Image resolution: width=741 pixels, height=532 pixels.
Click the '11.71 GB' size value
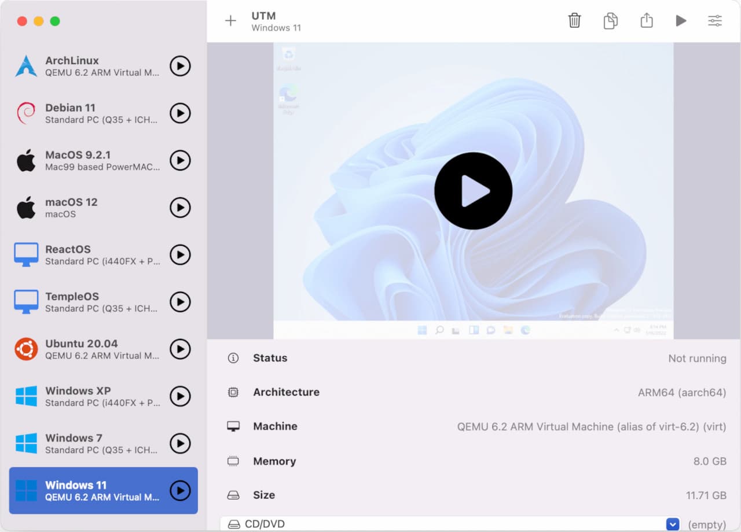click(706, 496)
